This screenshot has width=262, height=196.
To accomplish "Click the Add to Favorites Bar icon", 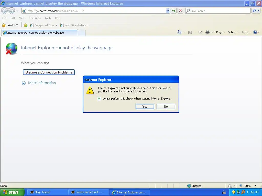I will click(26, 25).
